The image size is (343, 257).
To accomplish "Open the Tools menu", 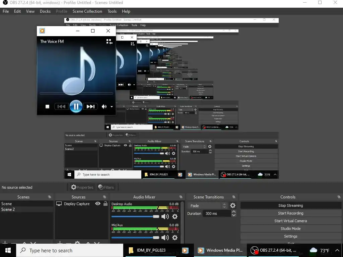I will click(112, 11).
